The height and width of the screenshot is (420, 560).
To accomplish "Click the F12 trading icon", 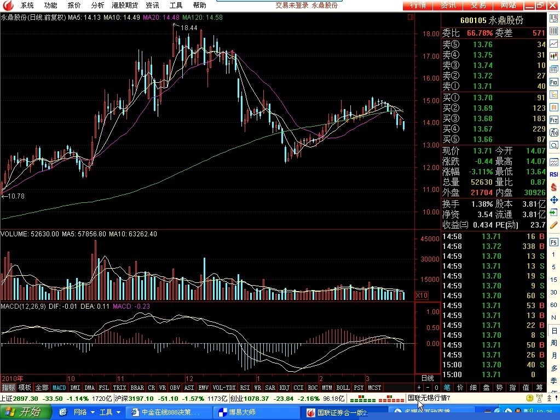I will pos(554,120).
